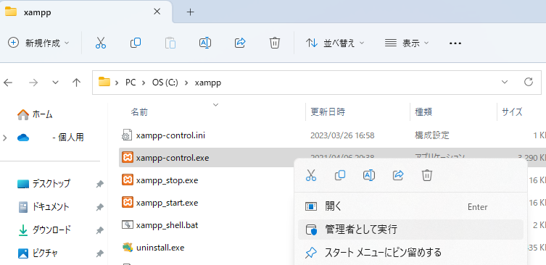Click the xampp_stop.exe orange icon

[x=128, y=180]
